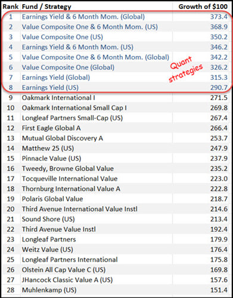Select the 'Polaris Global Value' cell
The height and width of the screenshot is (298, 233).
[x=52, y=199]
